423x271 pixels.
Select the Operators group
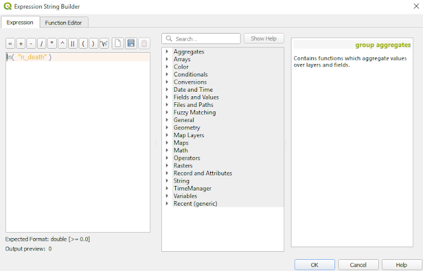click(186, 158)
